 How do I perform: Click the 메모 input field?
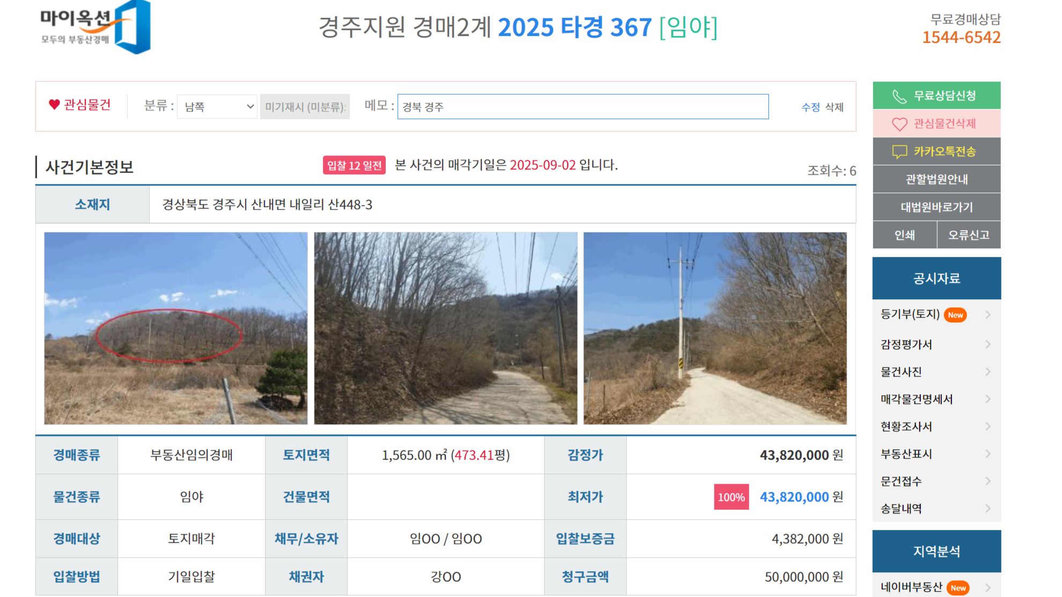583,107
